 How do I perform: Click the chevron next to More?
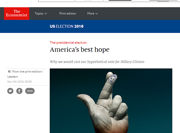(x=97, y=14)
